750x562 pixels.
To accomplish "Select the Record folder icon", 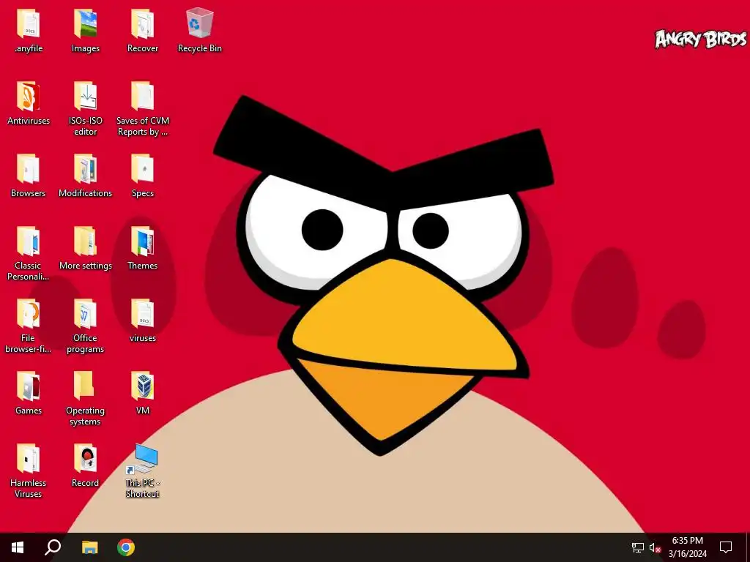I will point(85,460).
